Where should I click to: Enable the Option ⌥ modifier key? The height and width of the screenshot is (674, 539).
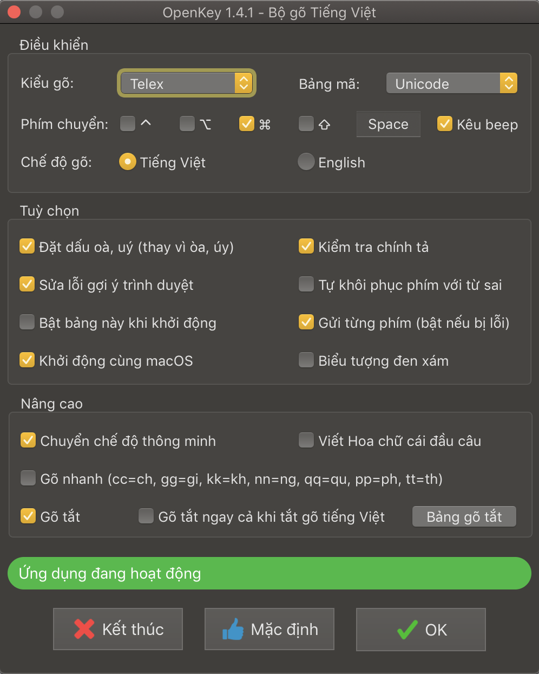coord(187,124)
